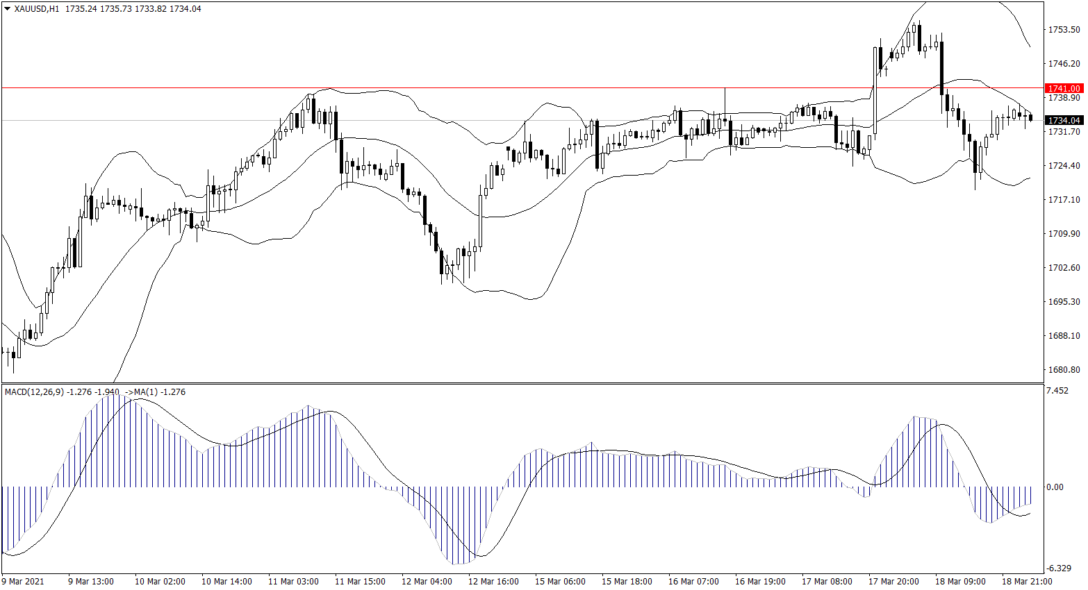Click the 15 Mar 18:00 time label

click(x=627, y=582)
